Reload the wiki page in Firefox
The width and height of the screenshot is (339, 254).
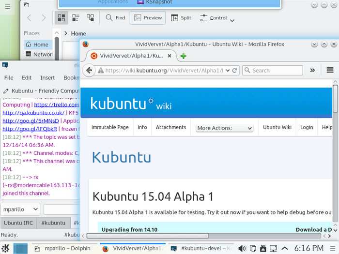pyautogui.click(x=235, y=70)
